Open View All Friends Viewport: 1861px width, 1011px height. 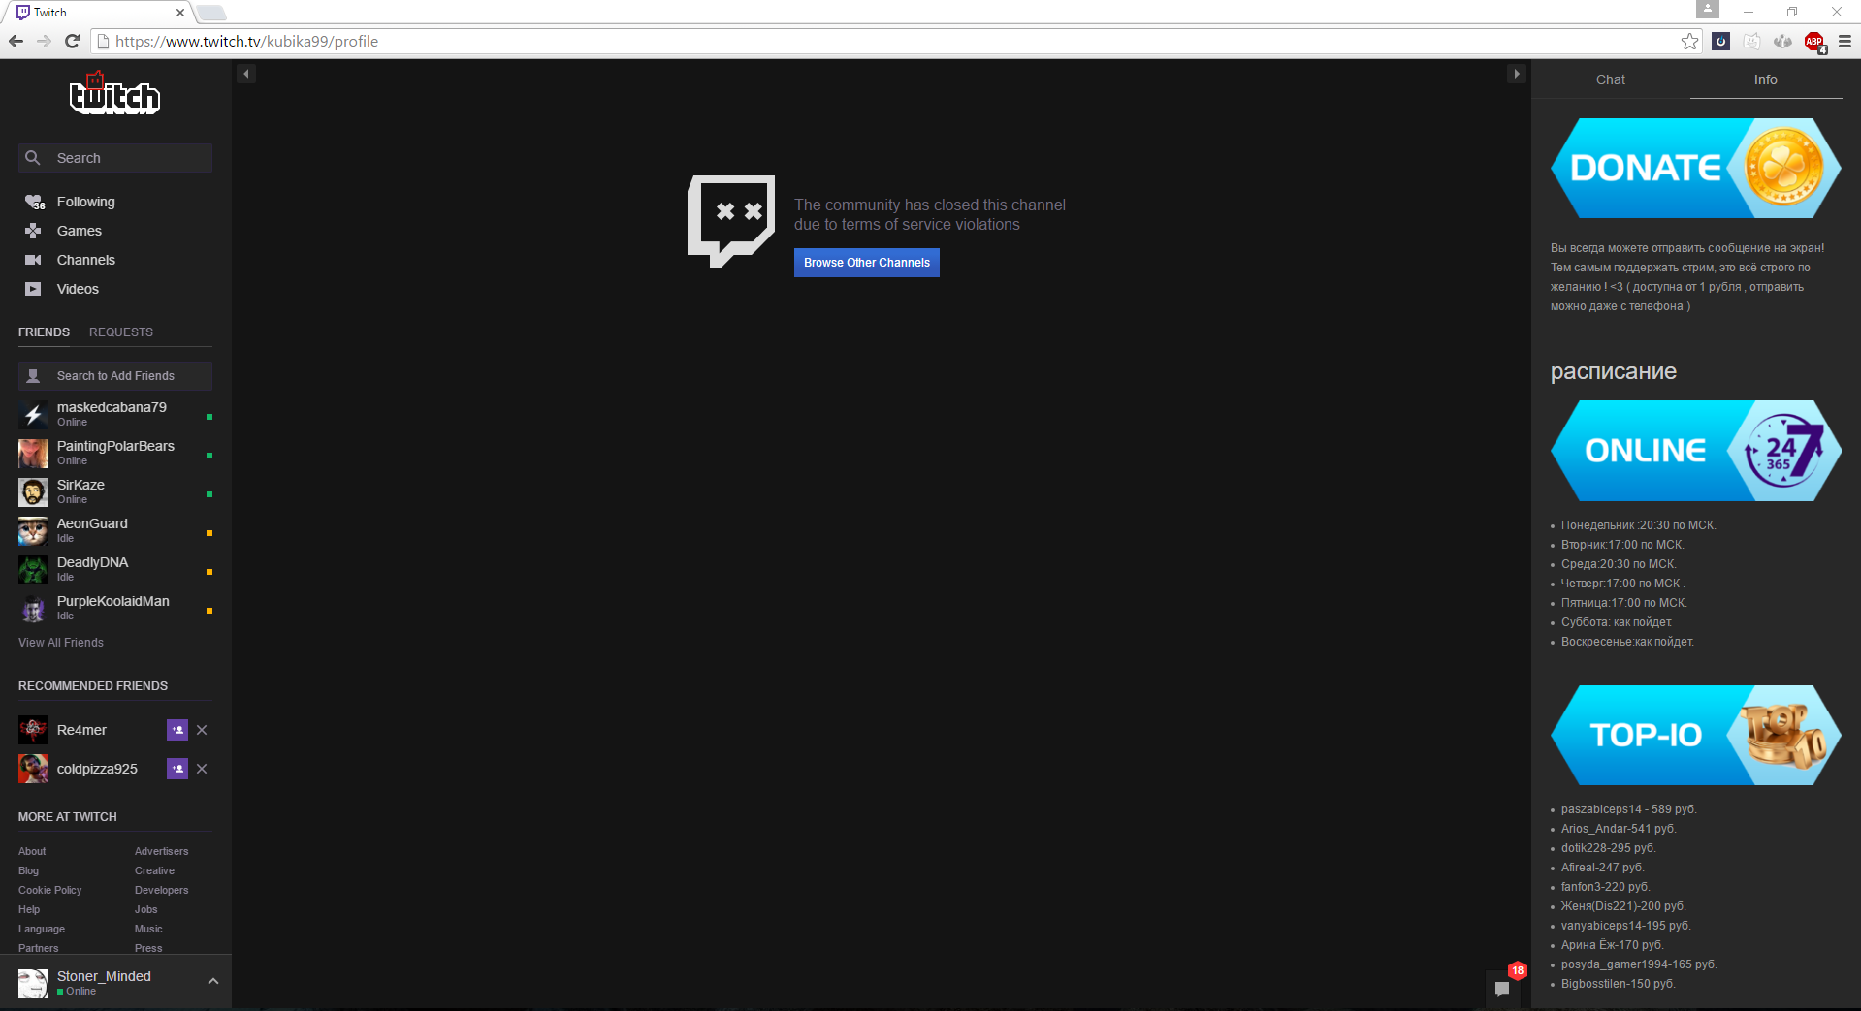[60, 642]
